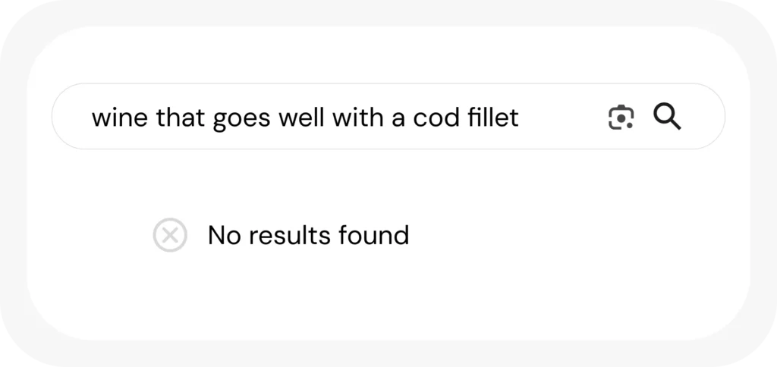Click the magnifying glass search icon
Viewport: 777px width, 367px height.
667,117
